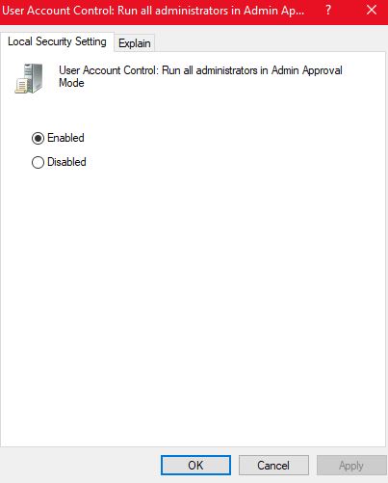Click the dialog title bar text
Screen dimensions: 388x483
point(153,11)
